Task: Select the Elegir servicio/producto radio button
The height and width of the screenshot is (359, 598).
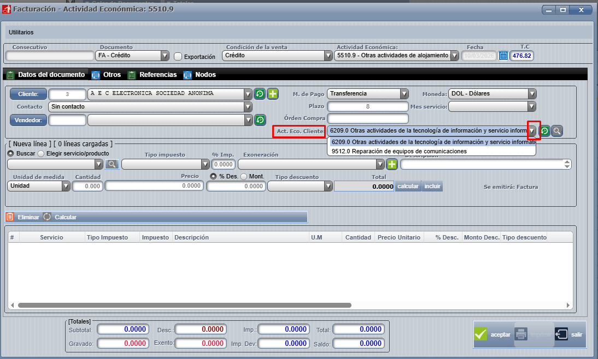Action: click(x=41, y=154)
